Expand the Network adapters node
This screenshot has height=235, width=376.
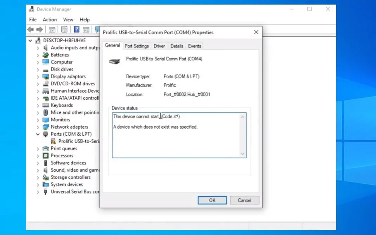pyautogui.click(x=38, y=127)
